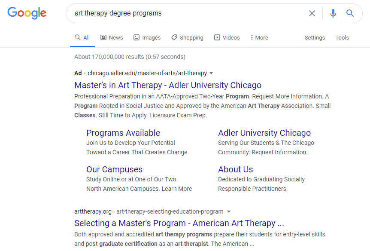Screen dimensions: 370x251
Task: Expand the Adler ad URL dropdown arrow
Action: tap(211, 73)
